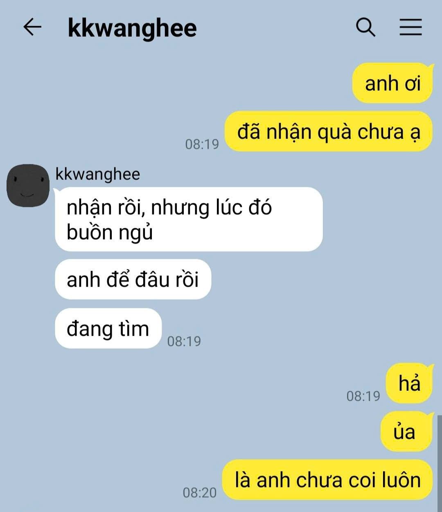Select 'nhận rồi, nhưng lúc đó buồn ngủ' message

189,220
